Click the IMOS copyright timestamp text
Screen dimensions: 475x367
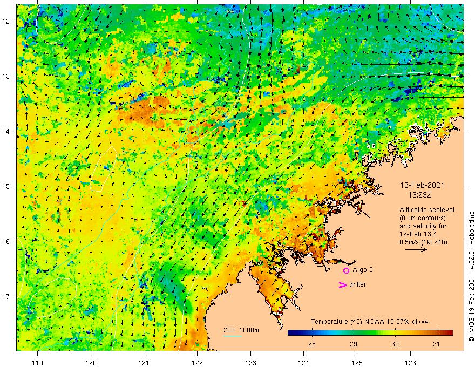click(x=471, y=277)
